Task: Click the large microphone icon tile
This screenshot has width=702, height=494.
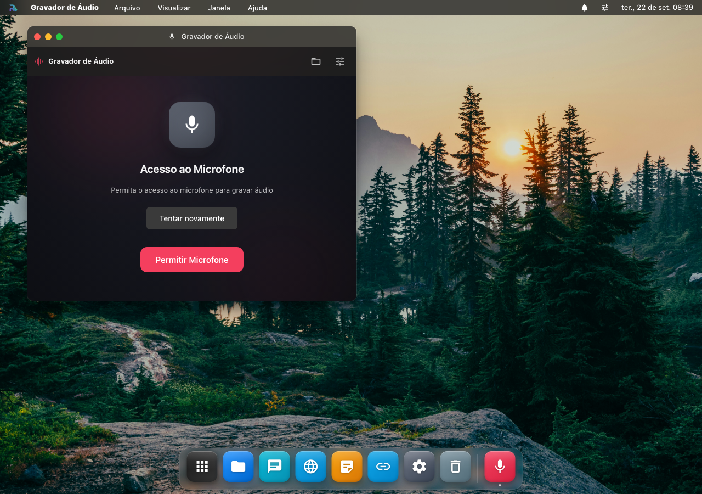Action: point(192,125)
